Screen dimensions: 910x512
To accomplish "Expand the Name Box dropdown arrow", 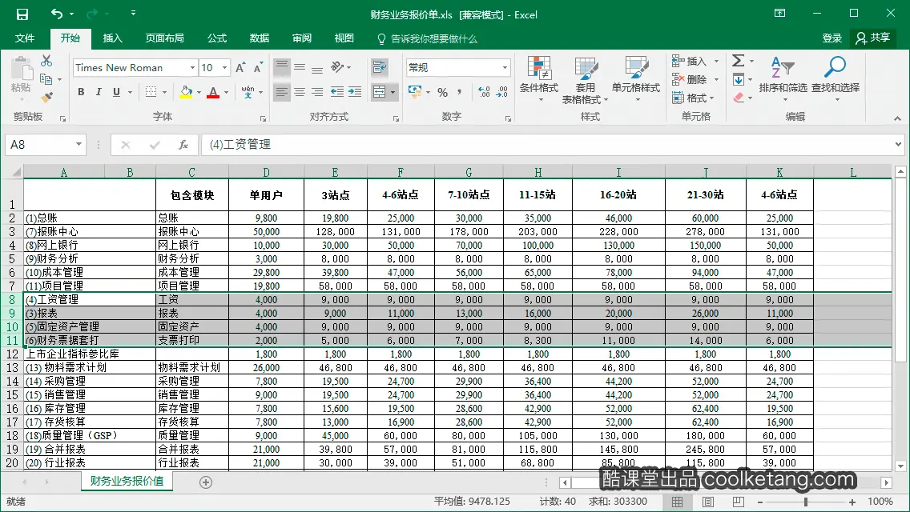I will (79, 144).
